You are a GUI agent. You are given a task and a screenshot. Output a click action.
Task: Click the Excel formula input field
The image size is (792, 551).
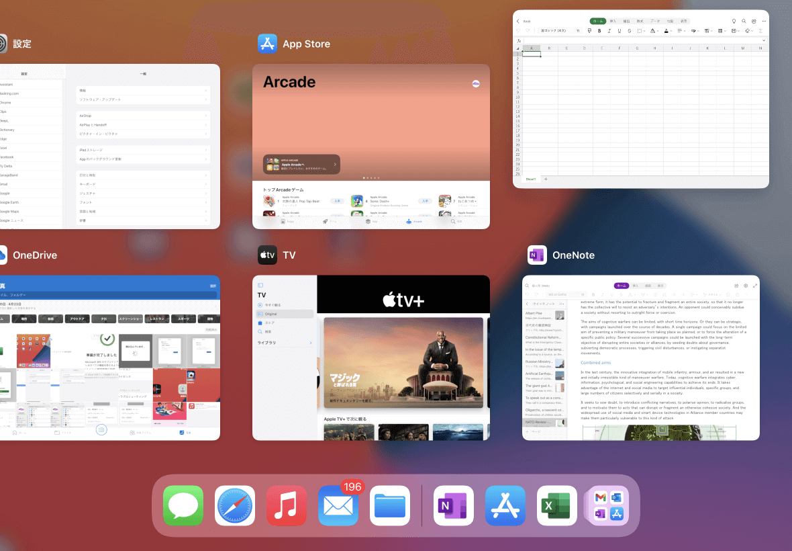642,40
